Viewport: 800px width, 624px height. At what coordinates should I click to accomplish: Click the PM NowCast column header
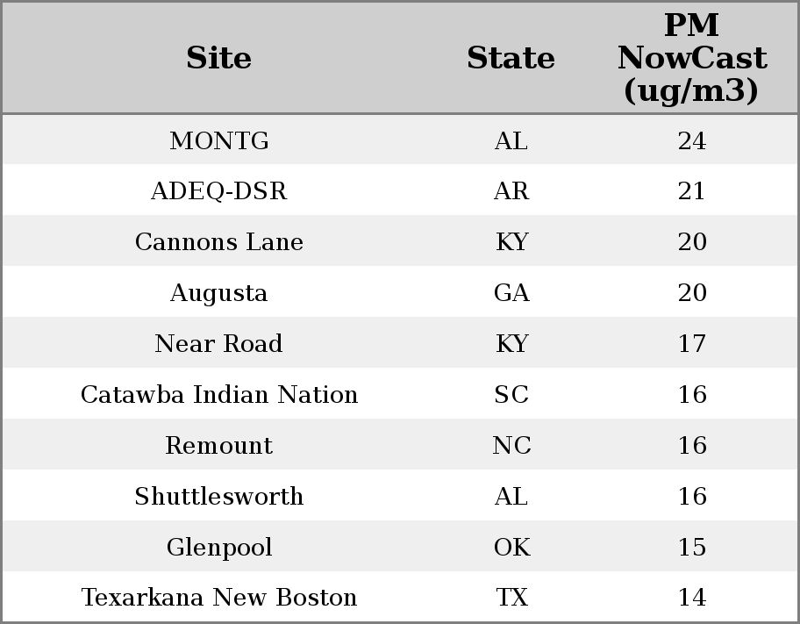[x=691, y=59]
